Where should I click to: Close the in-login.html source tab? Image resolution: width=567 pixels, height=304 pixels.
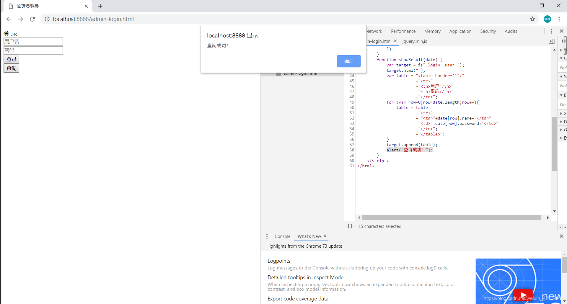tap(395, 41)
